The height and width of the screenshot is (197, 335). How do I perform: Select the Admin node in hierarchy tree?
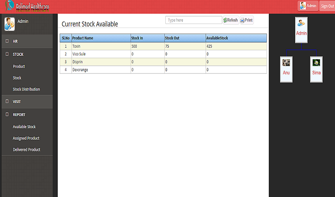tap(301, 30)
